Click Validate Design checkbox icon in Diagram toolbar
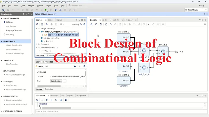The width and height of the screenshot is (209, 117). point(144,24)
